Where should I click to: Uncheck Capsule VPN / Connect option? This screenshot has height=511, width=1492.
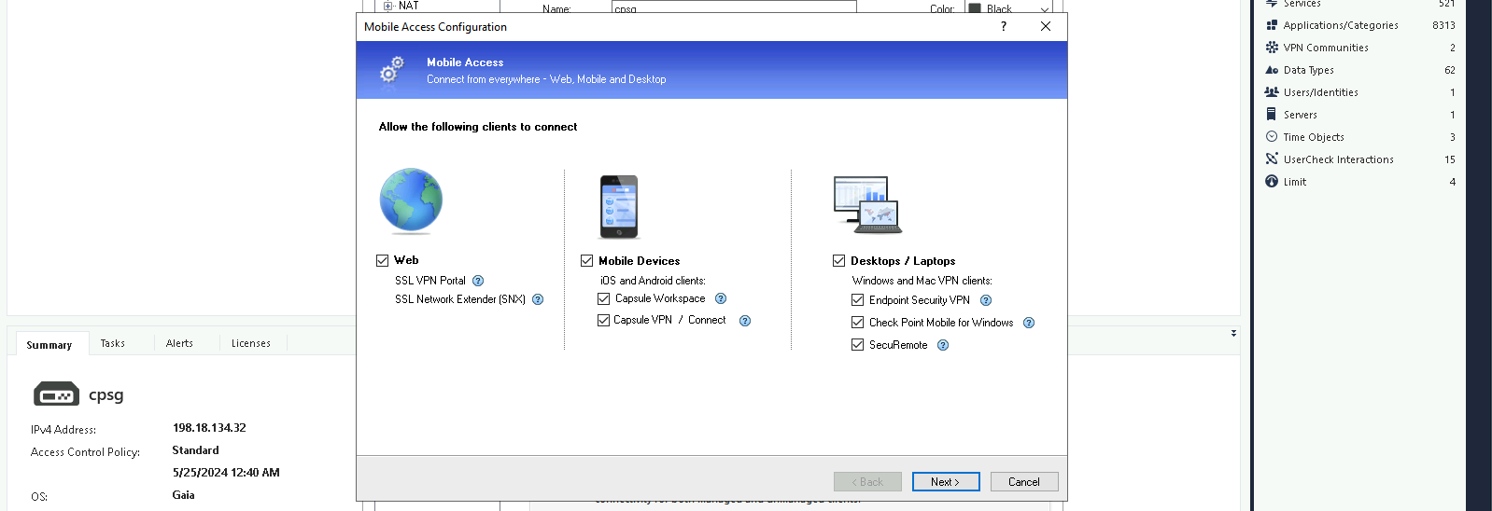[603, 320]
